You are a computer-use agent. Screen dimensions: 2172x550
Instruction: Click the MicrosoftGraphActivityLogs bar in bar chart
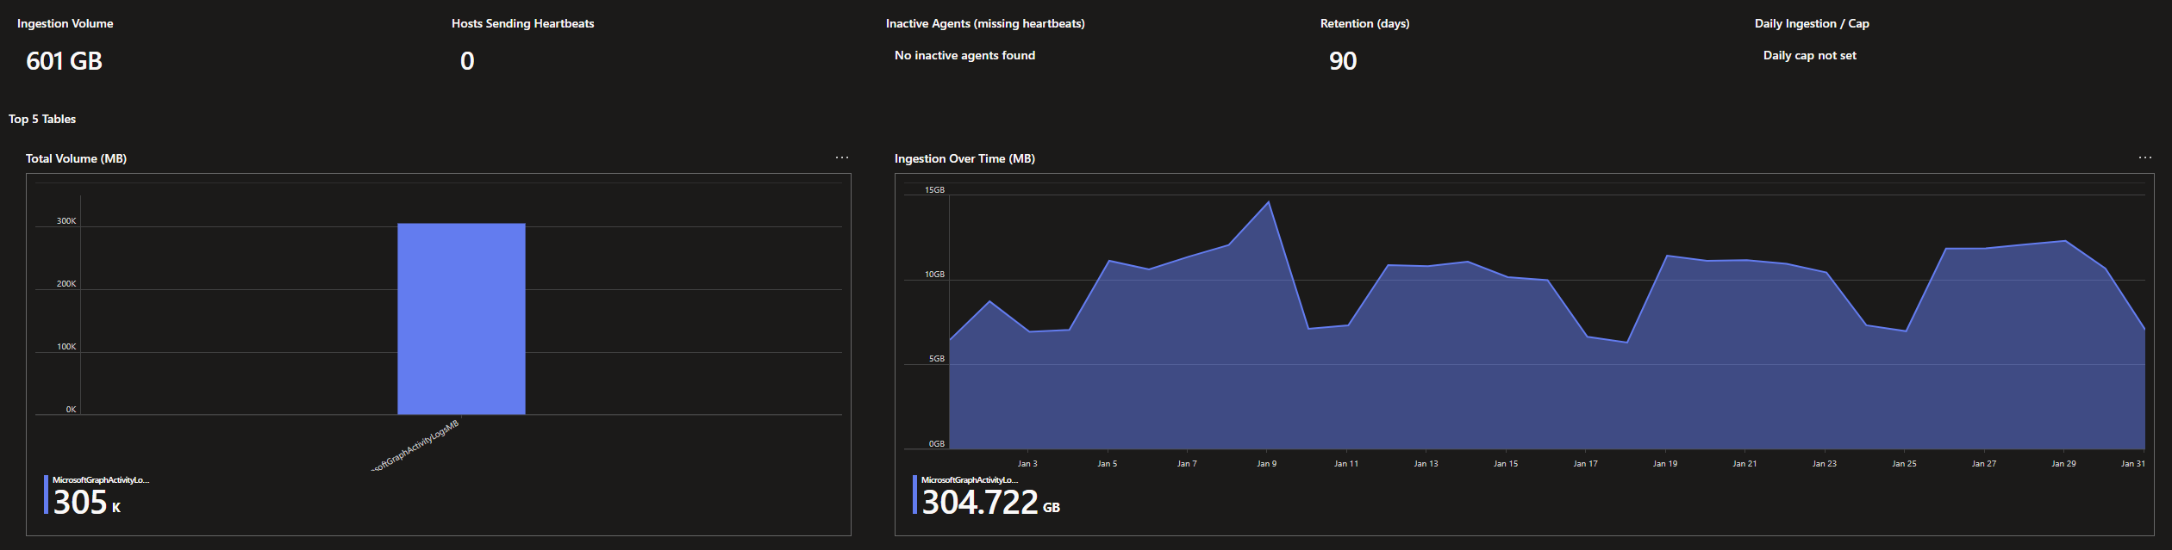pos(461,318)
